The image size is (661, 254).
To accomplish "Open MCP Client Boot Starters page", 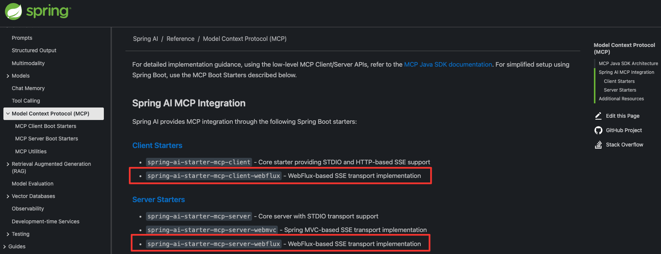I will point(45,126).
